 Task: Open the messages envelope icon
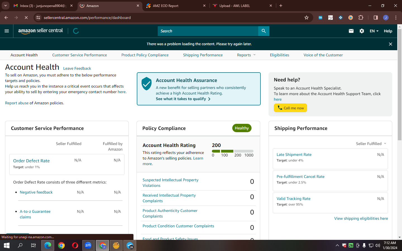pos(351,31)
